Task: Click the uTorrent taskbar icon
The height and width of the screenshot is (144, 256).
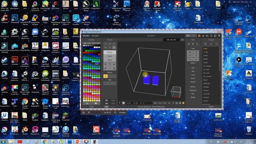Action: [x=61, y=142]
